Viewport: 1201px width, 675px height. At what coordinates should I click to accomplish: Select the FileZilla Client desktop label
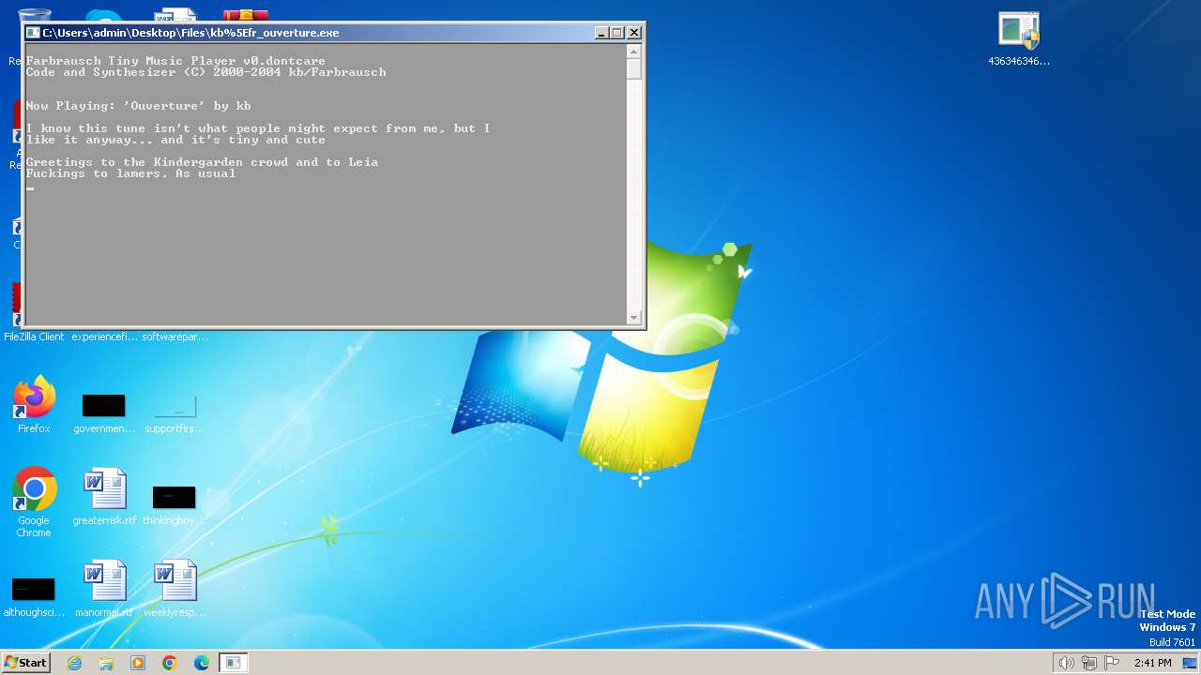(x=34, y=337)
